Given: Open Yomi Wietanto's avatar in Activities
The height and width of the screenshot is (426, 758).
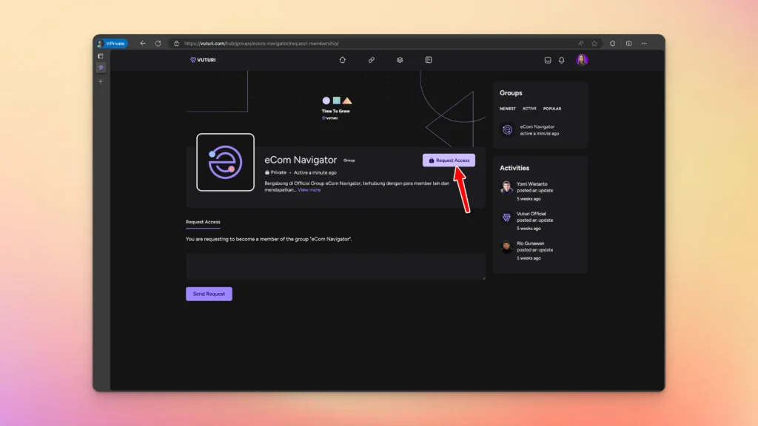Looking at the screenshot, I should tap(506, 187).
